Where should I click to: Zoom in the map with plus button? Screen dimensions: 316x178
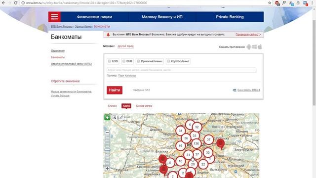click(x=107, y=168)
